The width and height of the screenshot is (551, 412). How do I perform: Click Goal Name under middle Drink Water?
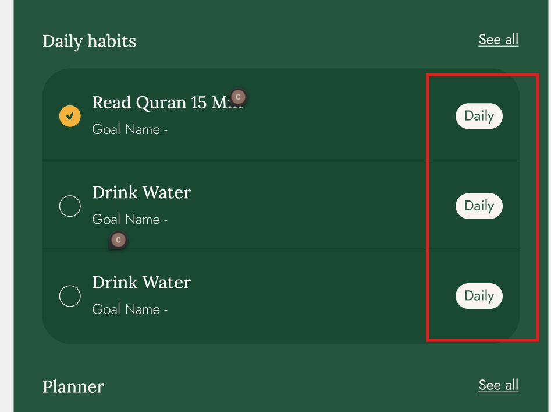[130, 220]
